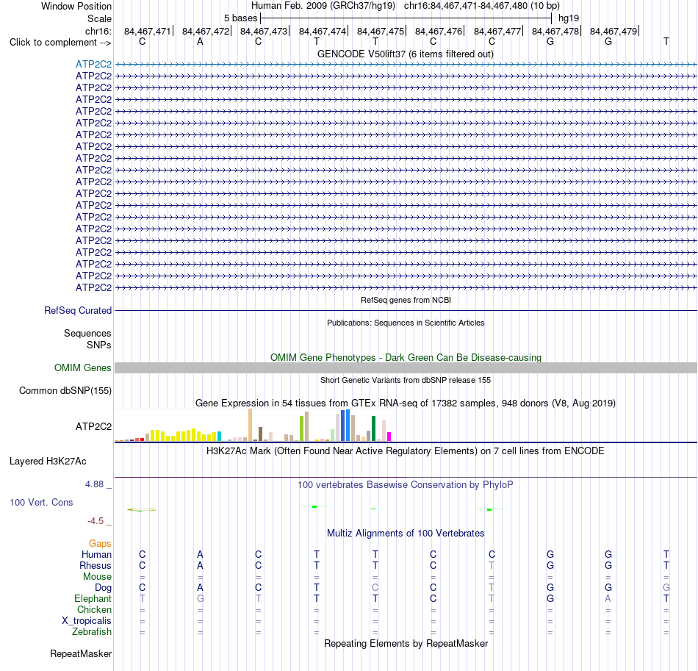Click position marker 84,467,479 on ruler

coord(614,31)
